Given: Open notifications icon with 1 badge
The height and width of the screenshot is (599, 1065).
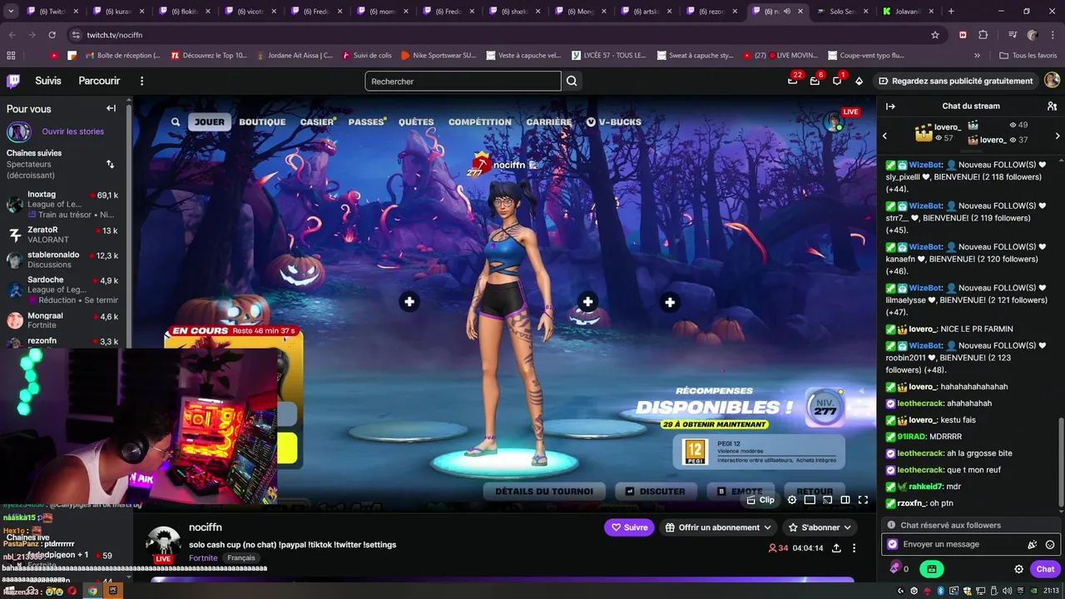Looking at the screenshot, I should [x=837, y=81].
